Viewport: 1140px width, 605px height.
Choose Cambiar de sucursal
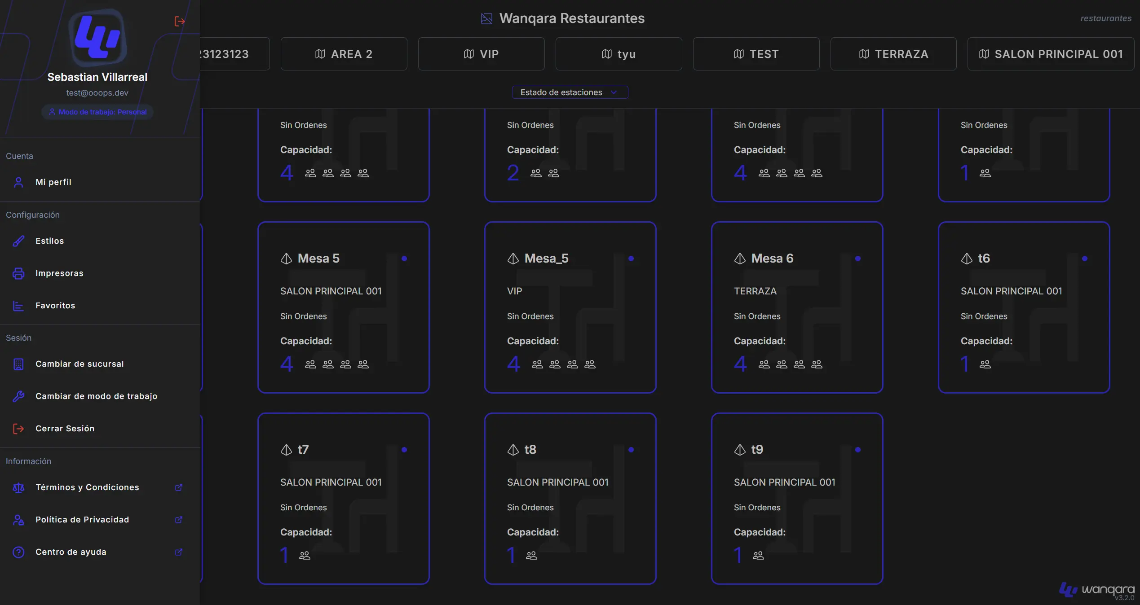tap(100, 364)
